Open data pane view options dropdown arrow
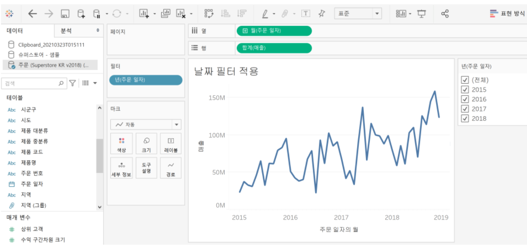Viewport: 527px width, 246px height. 95,83
